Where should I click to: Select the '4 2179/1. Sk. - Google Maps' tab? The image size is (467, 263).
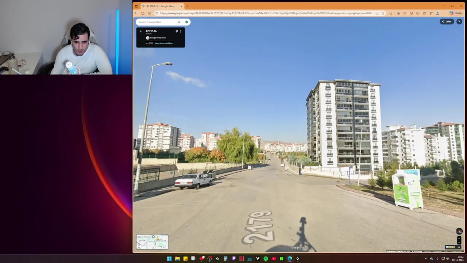tap(162, 6)
